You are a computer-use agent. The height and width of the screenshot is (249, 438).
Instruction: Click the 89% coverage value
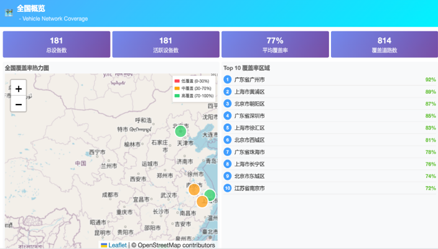(x=431, y=92)
